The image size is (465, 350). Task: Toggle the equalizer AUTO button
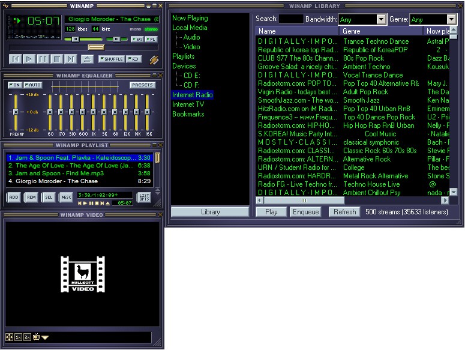pos(34,85)
